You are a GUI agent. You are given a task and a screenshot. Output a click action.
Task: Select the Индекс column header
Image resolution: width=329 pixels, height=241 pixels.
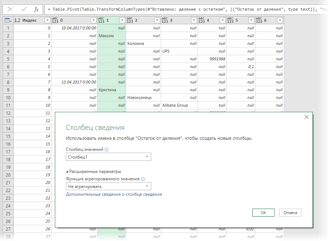tap(32, 20)
